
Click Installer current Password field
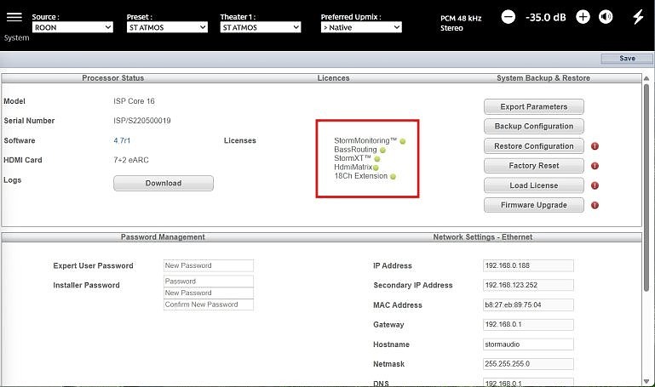(209, 281)
